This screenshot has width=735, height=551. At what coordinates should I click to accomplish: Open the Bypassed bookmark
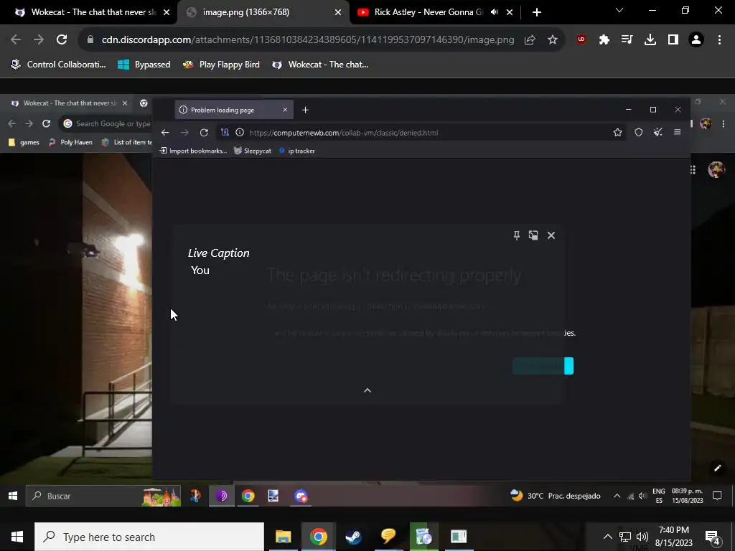tap(144, 65)
